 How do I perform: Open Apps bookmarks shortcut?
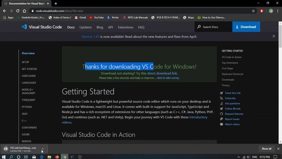coord(8,18)
